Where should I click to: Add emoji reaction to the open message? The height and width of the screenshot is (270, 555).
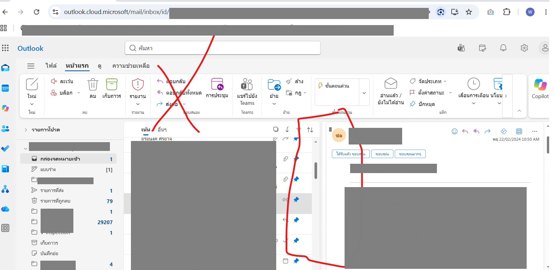pos(454,131)
